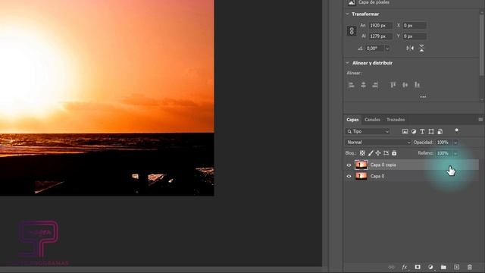The height and width of the screenshot is (273, 485).
Task: Toggle lock image pixels brush icon
Action: pos(371,153)
